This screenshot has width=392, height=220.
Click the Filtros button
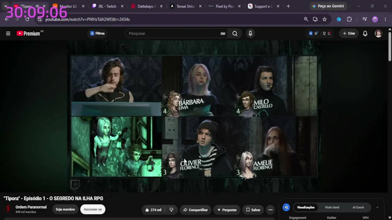[x=97, y=34]
